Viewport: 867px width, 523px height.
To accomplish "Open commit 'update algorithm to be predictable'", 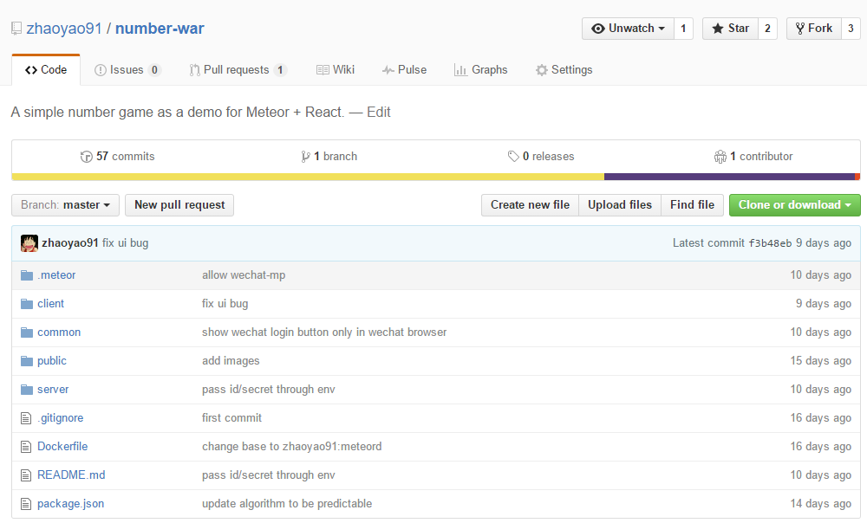I will tap(287, 504).
